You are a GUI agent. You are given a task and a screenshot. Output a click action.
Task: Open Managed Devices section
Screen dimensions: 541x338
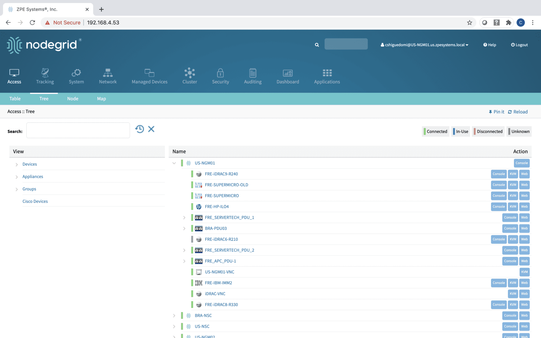click(149, 76)
